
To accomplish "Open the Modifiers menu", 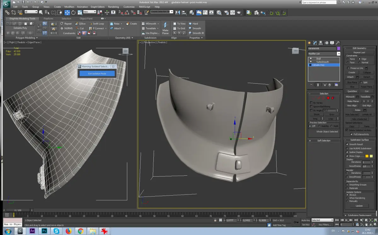I will [69, 7].
